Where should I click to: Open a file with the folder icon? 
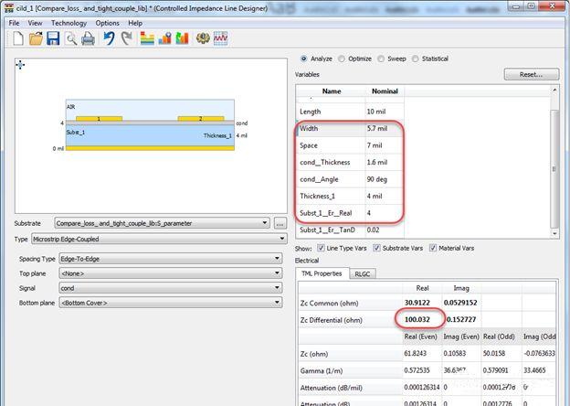[x=36, y=38]
